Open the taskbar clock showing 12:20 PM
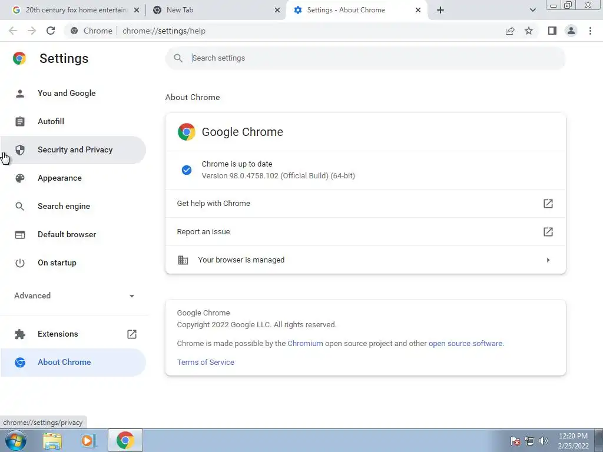The height and width of the screenshot is (452, 603). click(x=573, y=441)
